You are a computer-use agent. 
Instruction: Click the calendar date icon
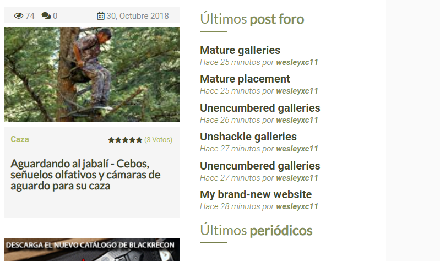pos(101,16)
